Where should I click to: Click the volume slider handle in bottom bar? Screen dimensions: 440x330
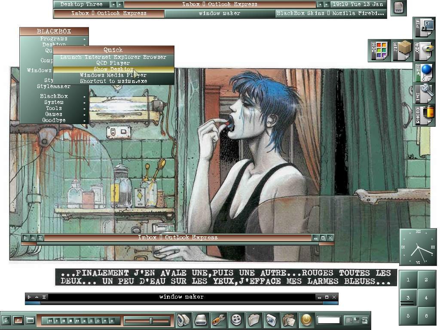[x=151, y=321]
